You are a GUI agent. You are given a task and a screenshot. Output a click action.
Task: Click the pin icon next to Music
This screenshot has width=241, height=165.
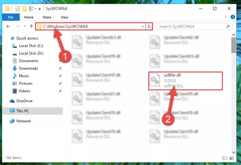tap(60, 76)
